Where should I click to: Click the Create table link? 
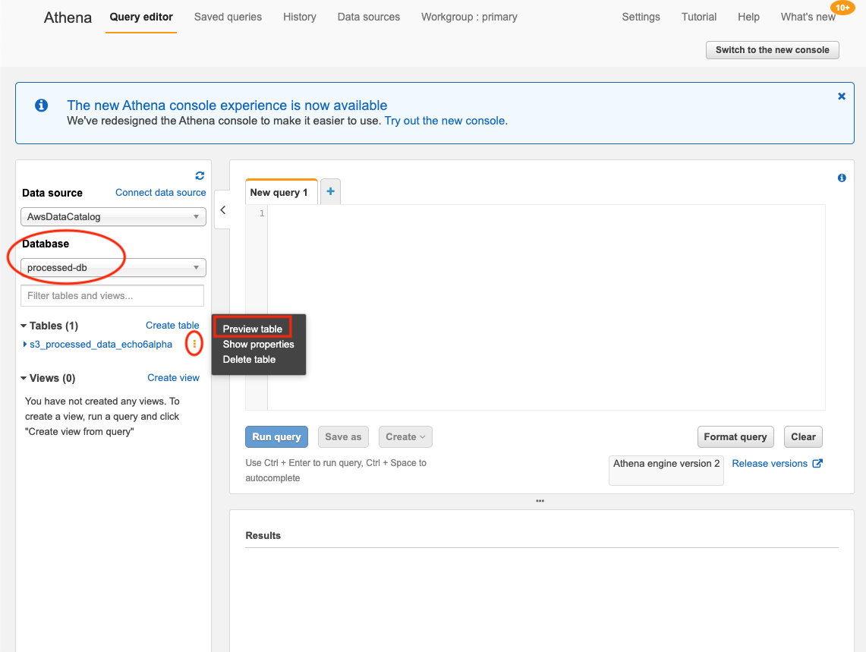click(172, 326)
